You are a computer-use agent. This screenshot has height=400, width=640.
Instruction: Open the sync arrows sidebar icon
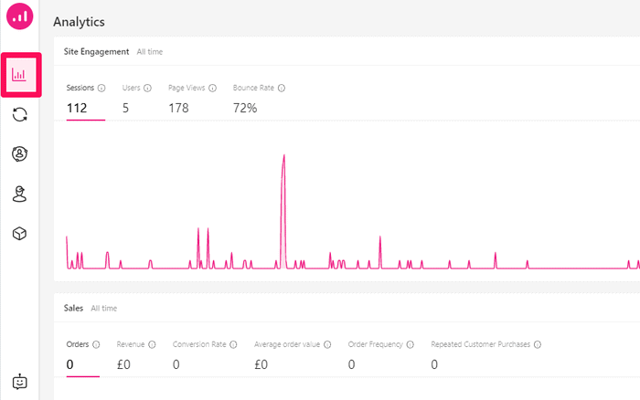pyautogui.click(x=19, y=114)
